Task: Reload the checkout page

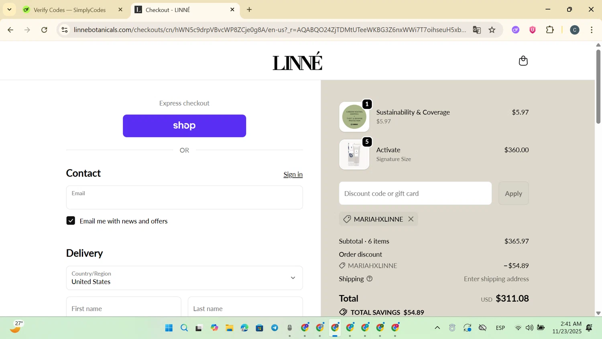Action: pos(45,30)
